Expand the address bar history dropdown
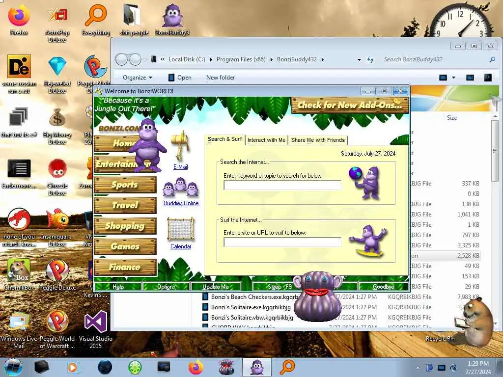This screenshot has width=503, height=377. coord(359,59)
